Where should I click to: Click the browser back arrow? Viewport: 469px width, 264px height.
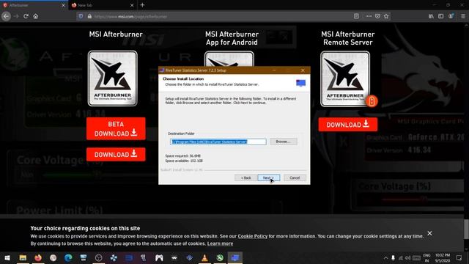point(7,16)
